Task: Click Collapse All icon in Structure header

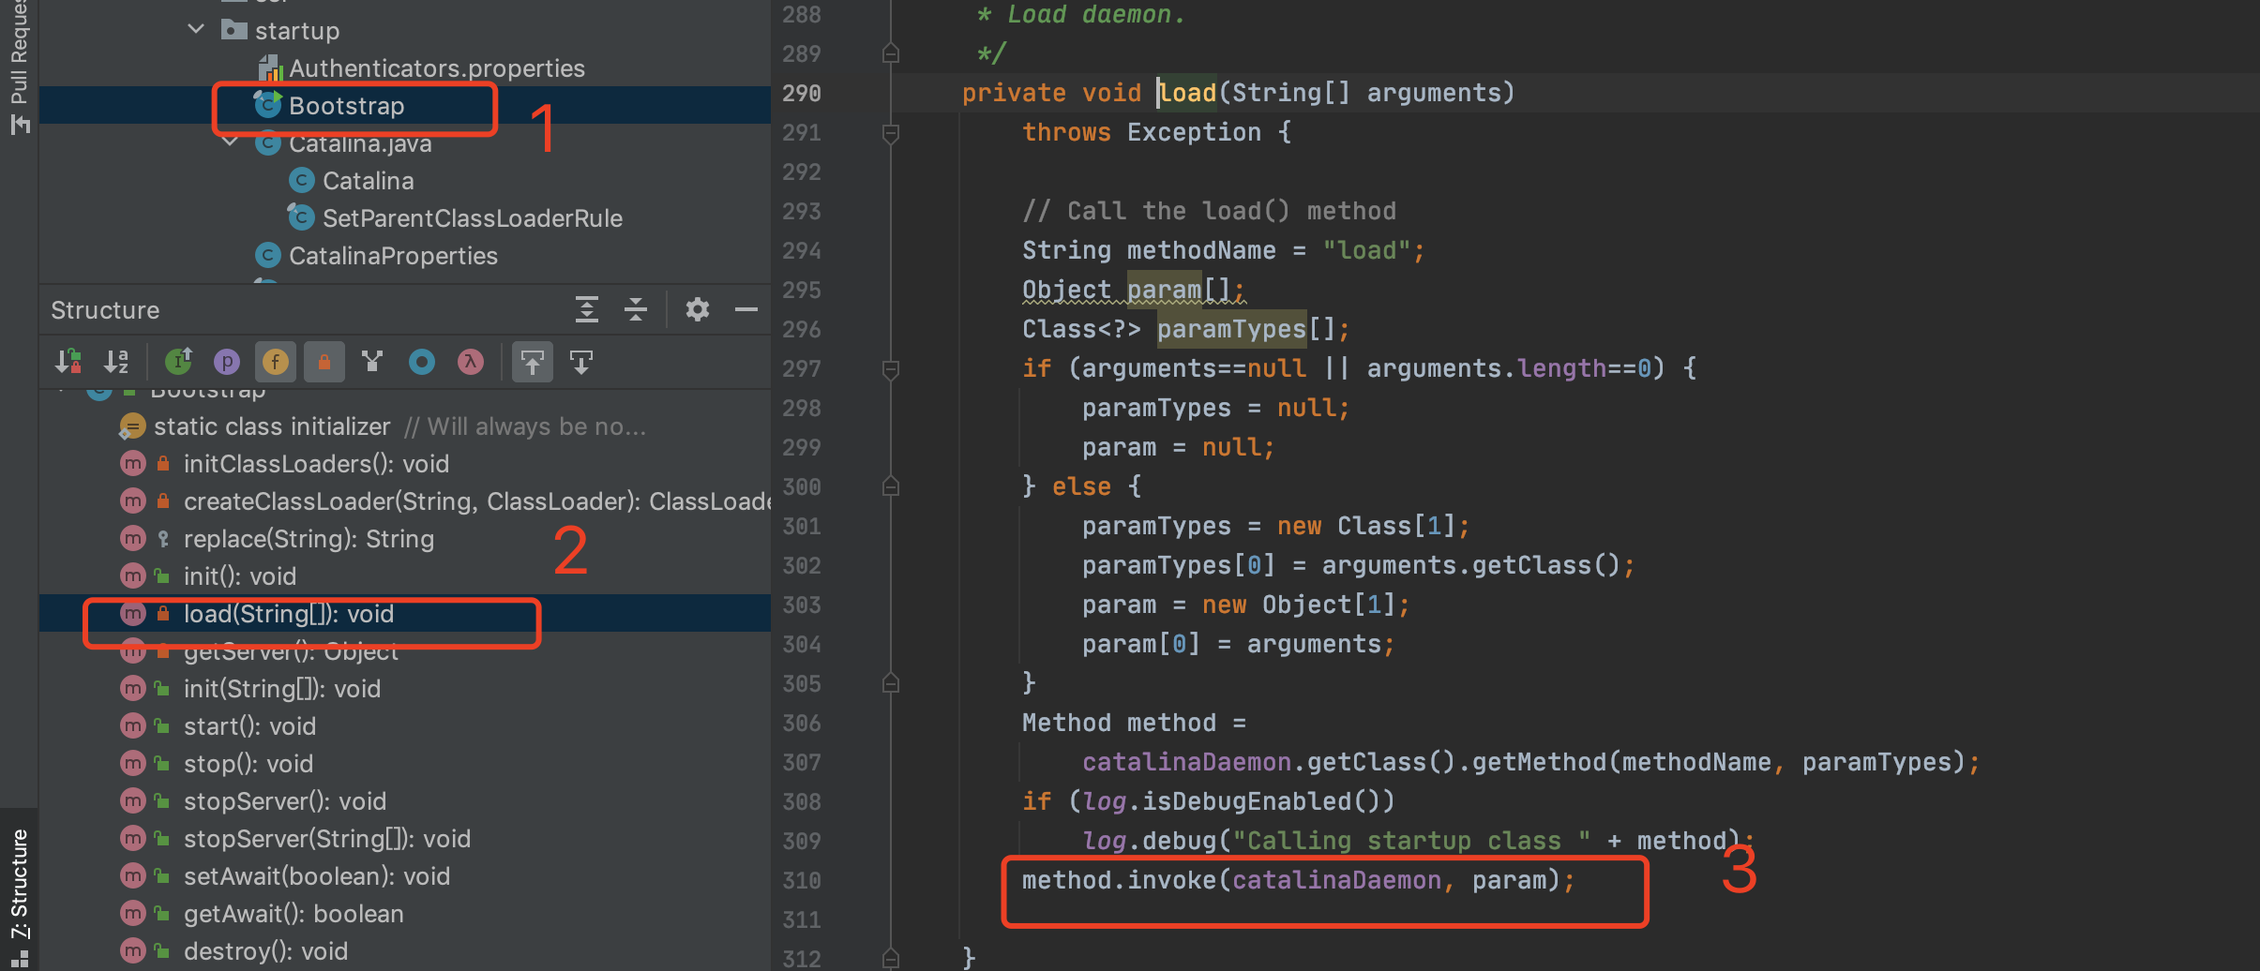Action: (636, 309)
